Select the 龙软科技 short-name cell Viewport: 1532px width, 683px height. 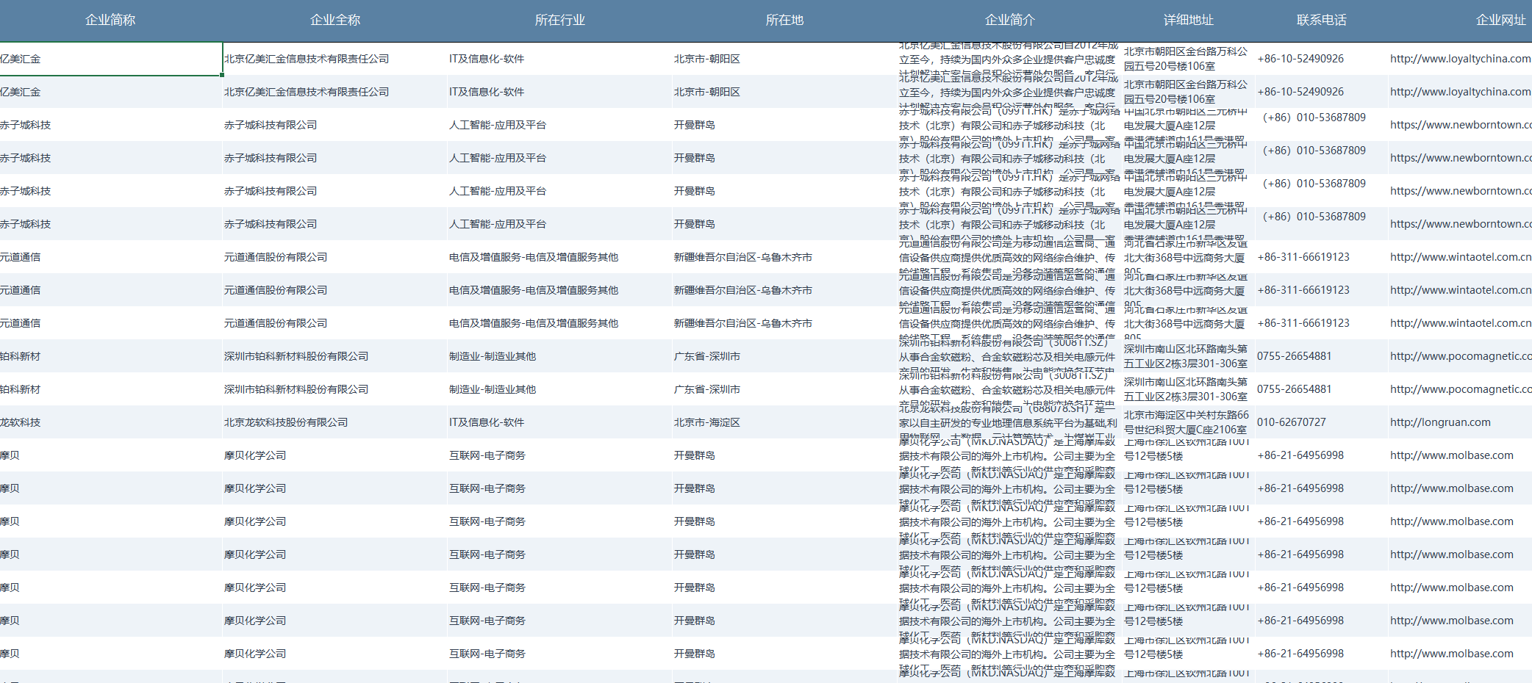(x=111, y=422)
